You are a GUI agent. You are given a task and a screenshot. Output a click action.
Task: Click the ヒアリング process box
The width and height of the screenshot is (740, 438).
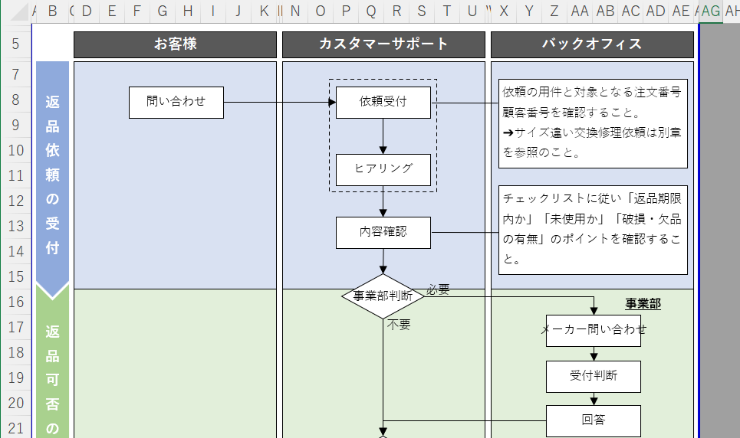click(383, 169)
